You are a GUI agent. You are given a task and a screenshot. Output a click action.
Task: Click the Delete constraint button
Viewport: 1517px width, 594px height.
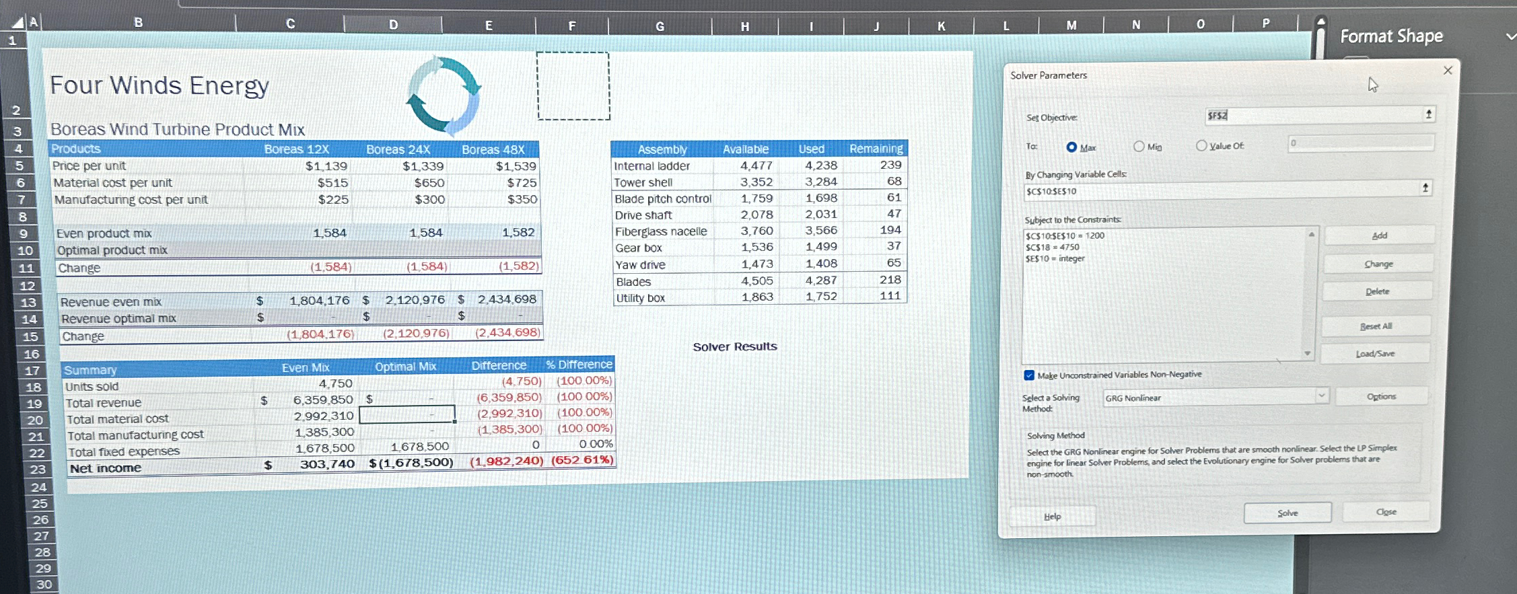[1377, 291]
